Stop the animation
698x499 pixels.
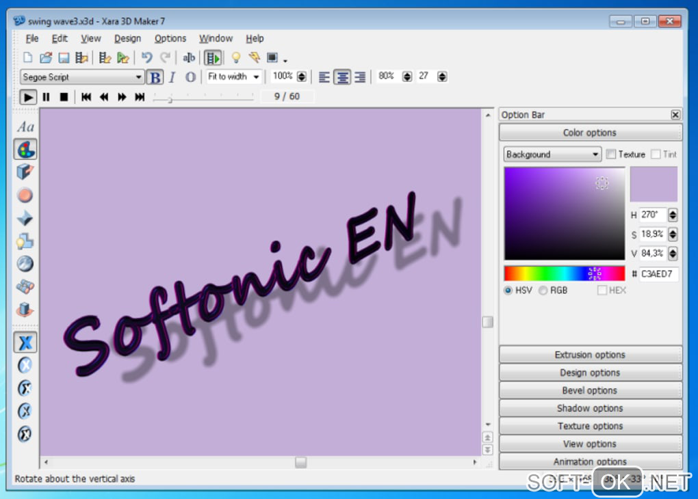click(x=64, y=97)
